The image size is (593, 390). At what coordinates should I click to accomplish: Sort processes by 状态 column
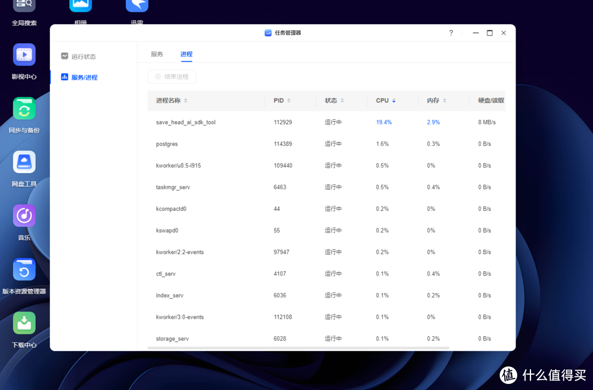pos(334,101)
